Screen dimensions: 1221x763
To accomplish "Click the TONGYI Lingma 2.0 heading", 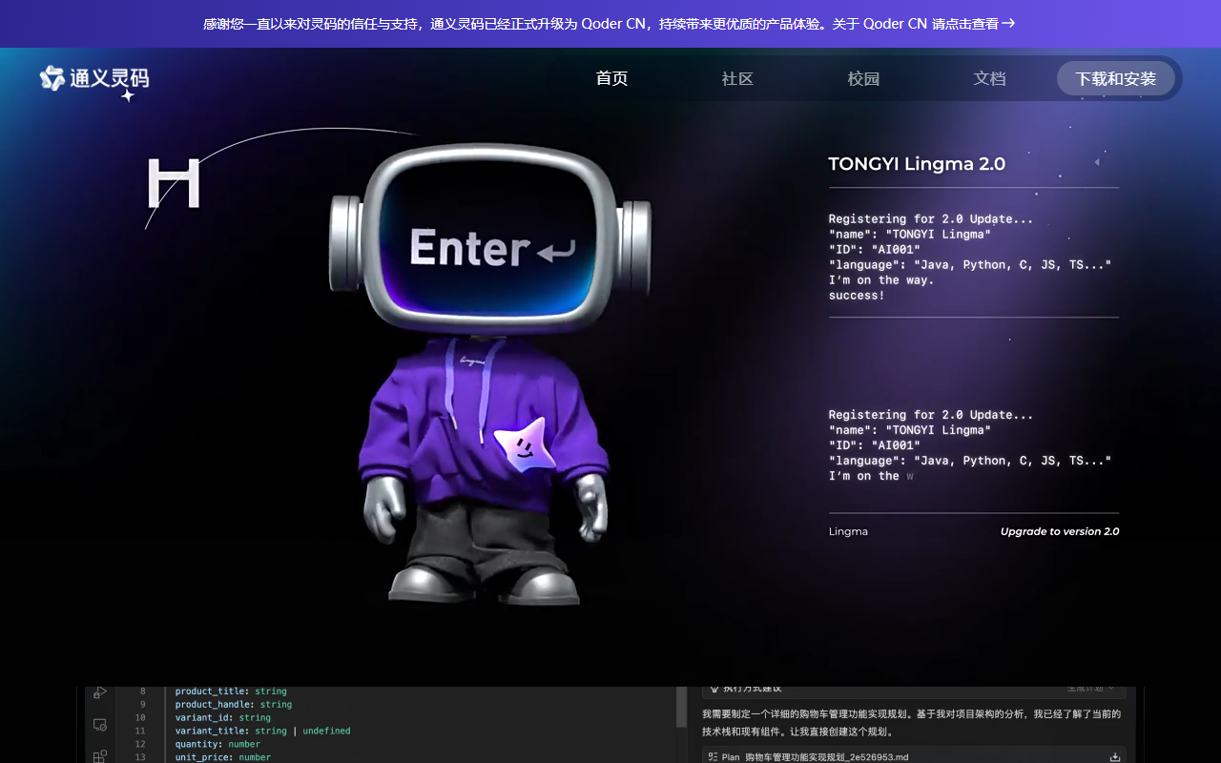I will pos(917,163).
